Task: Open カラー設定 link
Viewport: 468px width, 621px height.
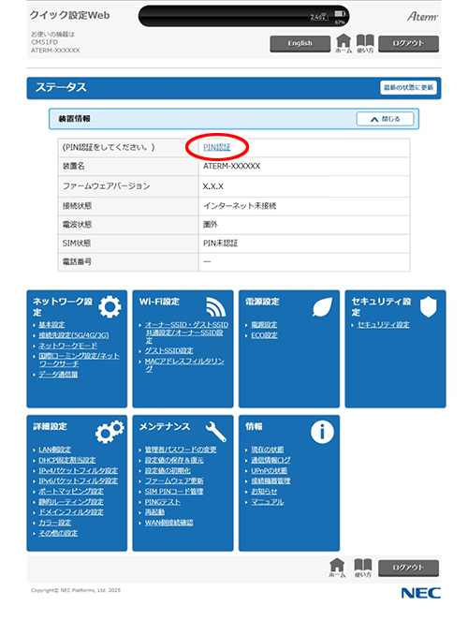Action: [55, 523]
